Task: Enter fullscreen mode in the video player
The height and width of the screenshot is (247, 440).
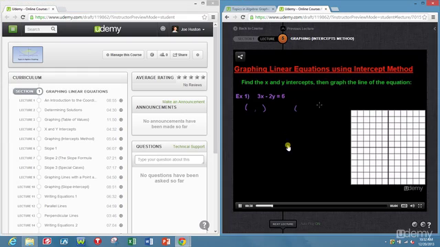Action: pyautogui.click(x=420, y=206)
